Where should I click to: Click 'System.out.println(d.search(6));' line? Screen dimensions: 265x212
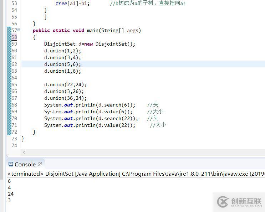[x=90, y=105]
